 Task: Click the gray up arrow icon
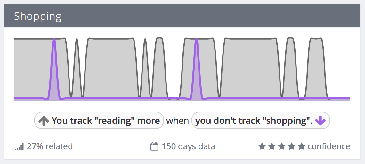[44, 121]
